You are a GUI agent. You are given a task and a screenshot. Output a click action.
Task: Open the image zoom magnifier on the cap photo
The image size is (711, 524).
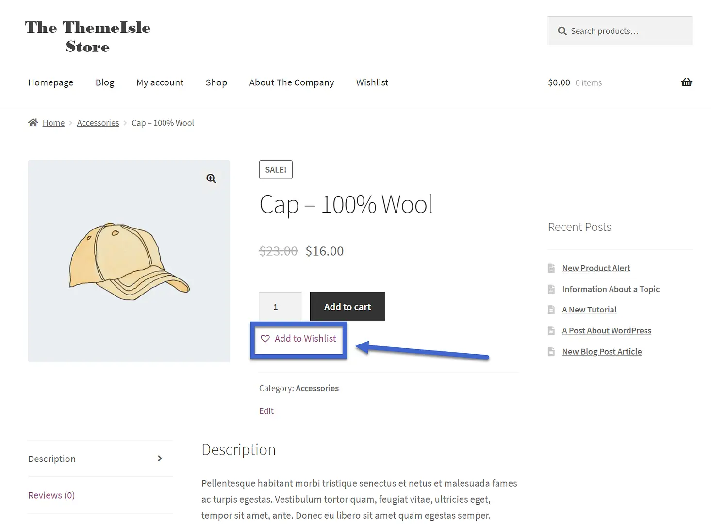pyautogui.click(x=211, y=179)
